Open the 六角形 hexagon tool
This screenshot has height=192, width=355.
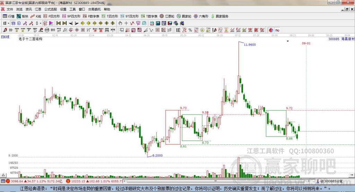(201, 16)
